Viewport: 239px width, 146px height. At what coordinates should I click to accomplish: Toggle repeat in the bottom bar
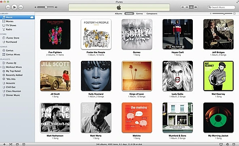pos(17,144)
